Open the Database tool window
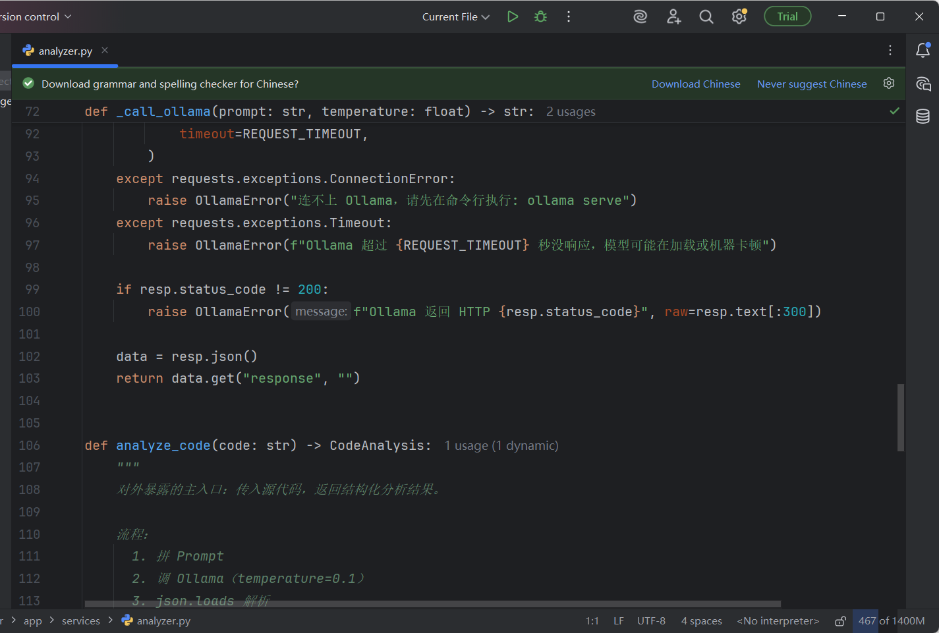The width and height of the screenshot is (939, 633). [x=923, y=117]
